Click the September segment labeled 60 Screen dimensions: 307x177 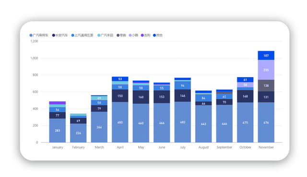click(224, 96)
